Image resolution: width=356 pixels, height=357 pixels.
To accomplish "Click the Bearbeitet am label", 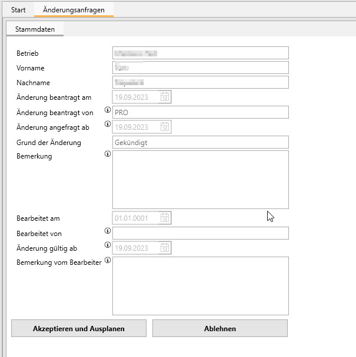I will tap(38, 218).
